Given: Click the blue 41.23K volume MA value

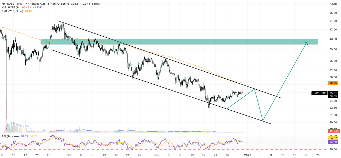Looking at the screenshot, I should (37, 7).
